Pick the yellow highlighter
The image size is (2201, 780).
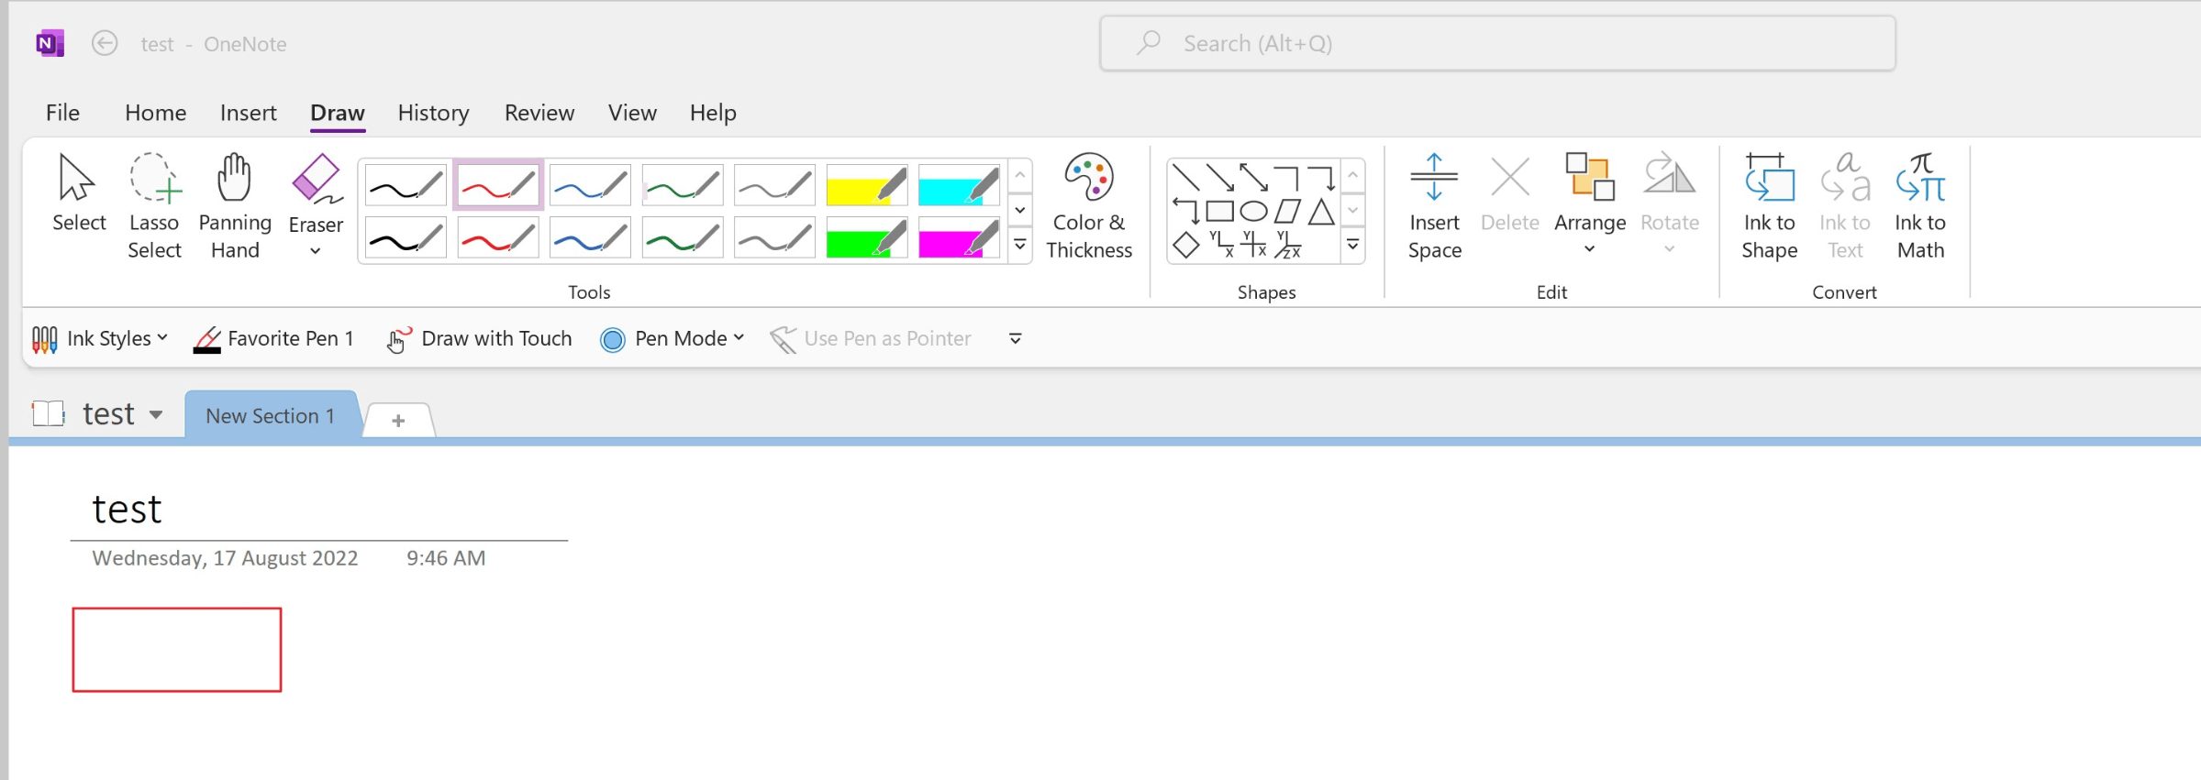867,186
